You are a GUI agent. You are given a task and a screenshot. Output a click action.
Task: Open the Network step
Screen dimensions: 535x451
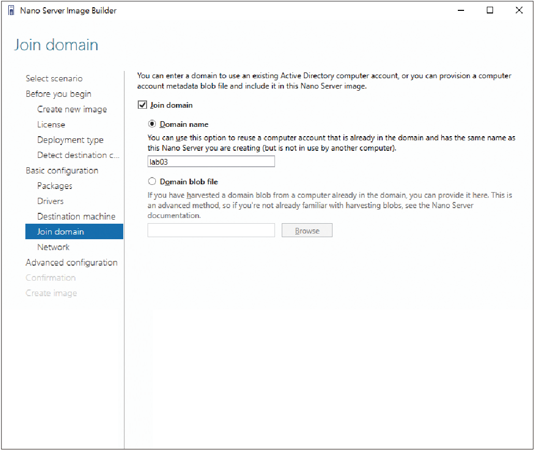tap(53, 247)
